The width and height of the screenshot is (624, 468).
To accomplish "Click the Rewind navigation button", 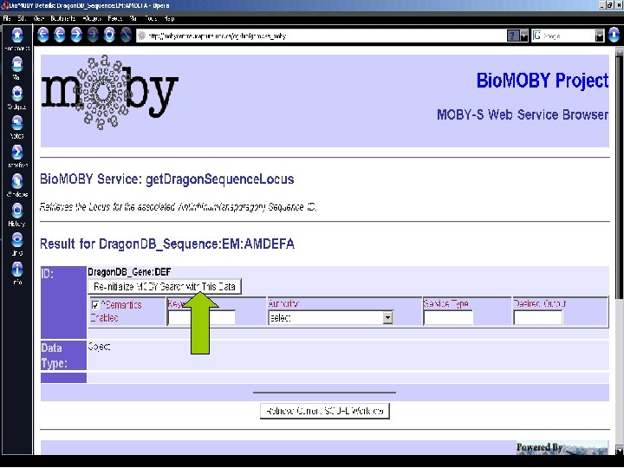I will [x=43, y=35].
